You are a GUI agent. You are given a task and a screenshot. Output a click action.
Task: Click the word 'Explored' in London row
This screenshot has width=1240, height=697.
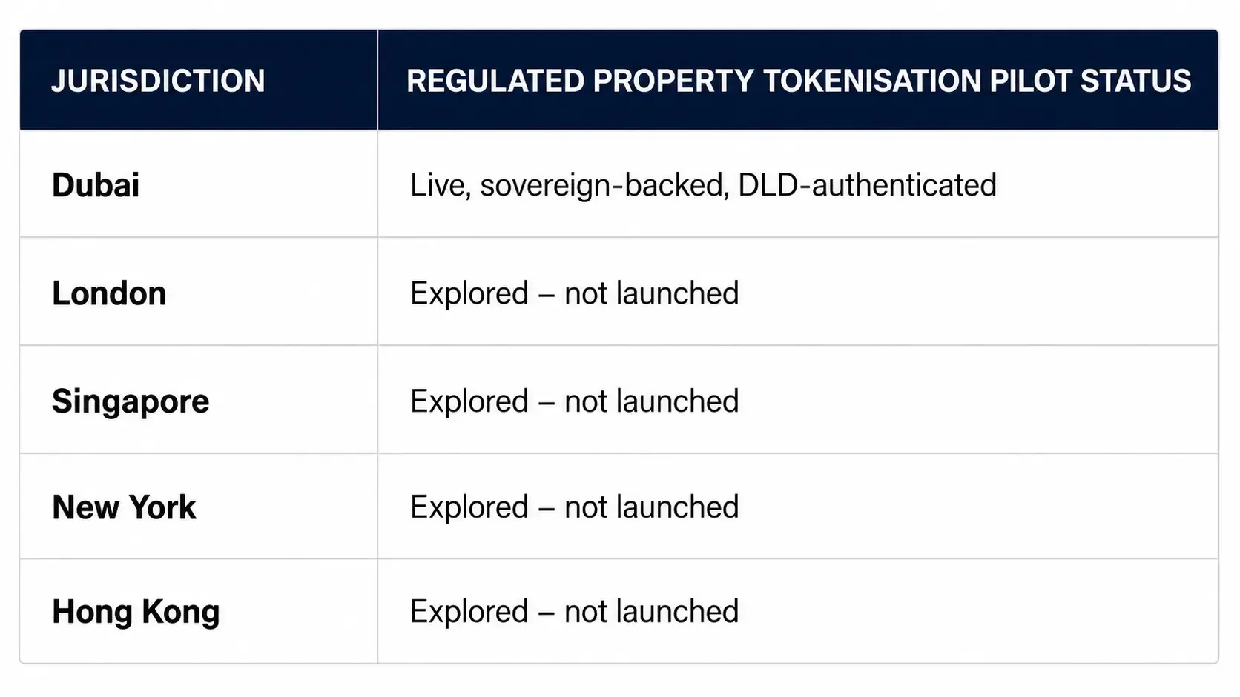tap(469, 293)
